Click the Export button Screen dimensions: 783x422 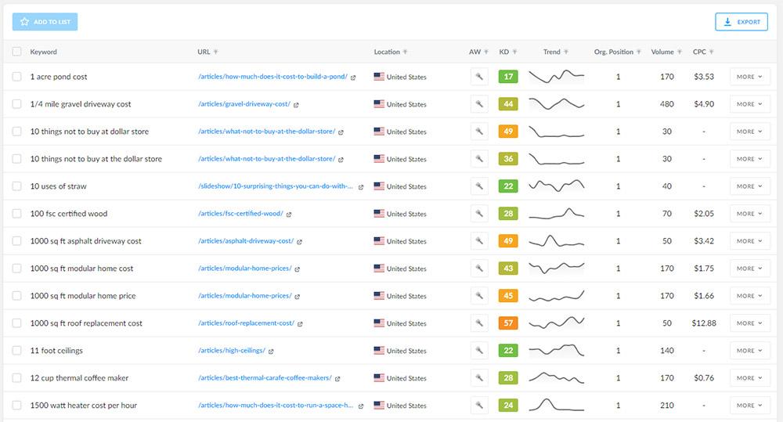pos(742,22)
